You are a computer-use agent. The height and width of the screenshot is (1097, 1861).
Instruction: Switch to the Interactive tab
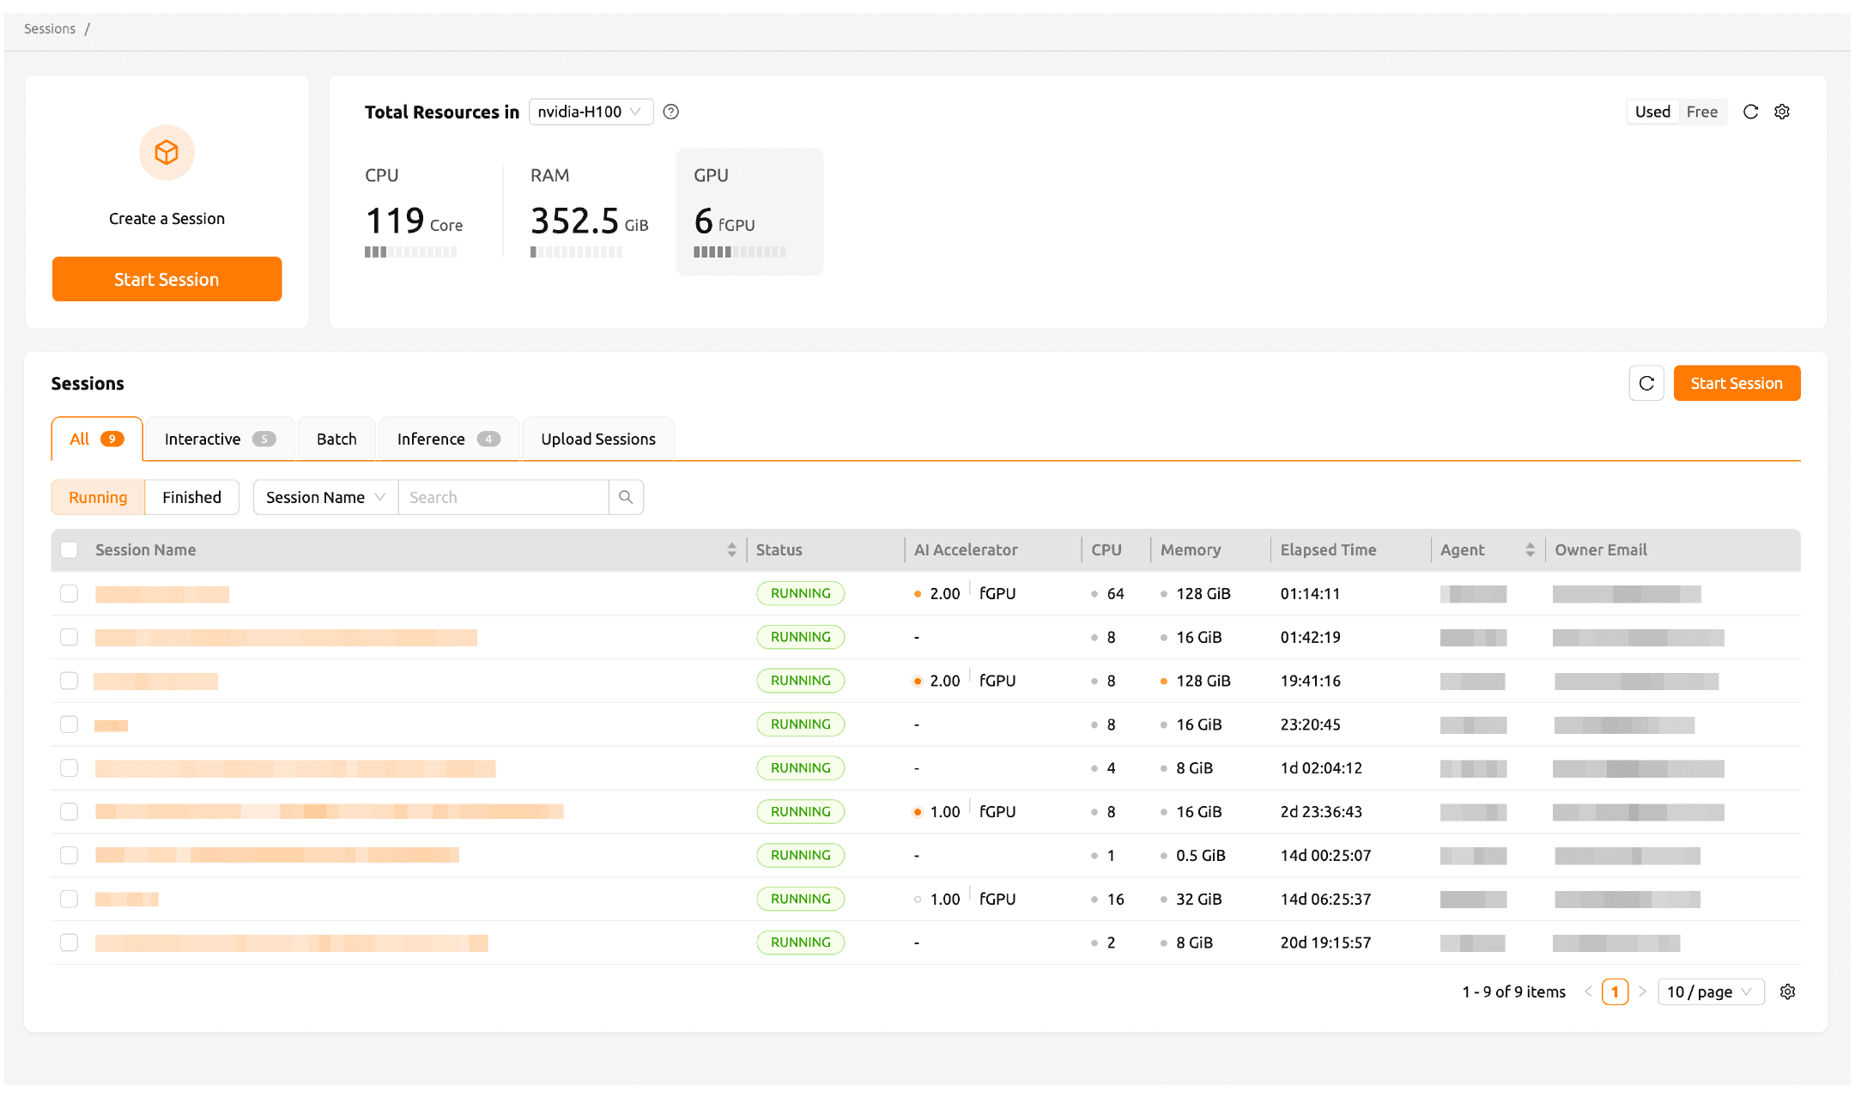[218, 439]
